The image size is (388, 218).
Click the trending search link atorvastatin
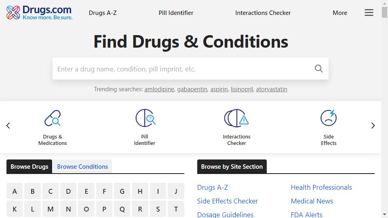click(272, 89)
